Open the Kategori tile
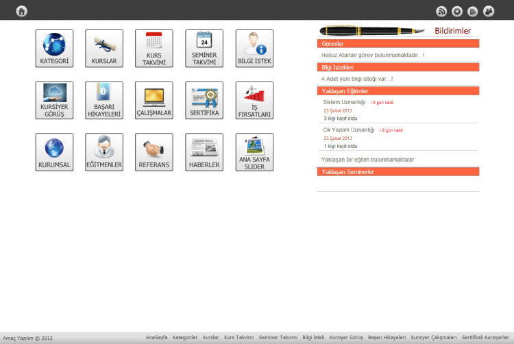 click(54, 49)
